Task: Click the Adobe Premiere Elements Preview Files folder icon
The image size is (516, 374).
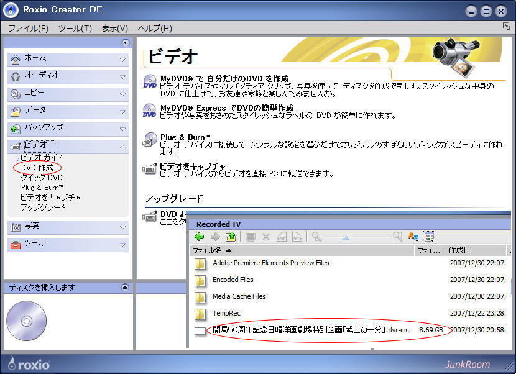Action: [200, 264]
